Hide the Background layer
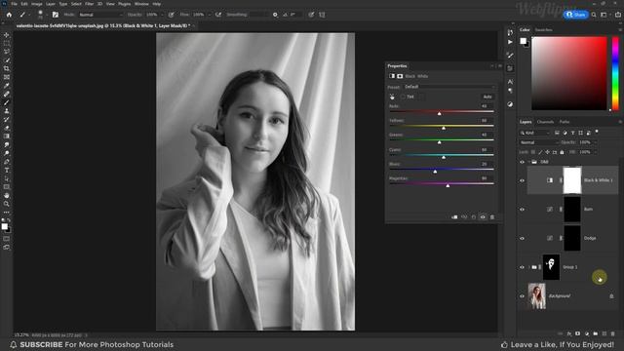The width and height of the screenshot is (624, 351). click(x=523, y=296)
